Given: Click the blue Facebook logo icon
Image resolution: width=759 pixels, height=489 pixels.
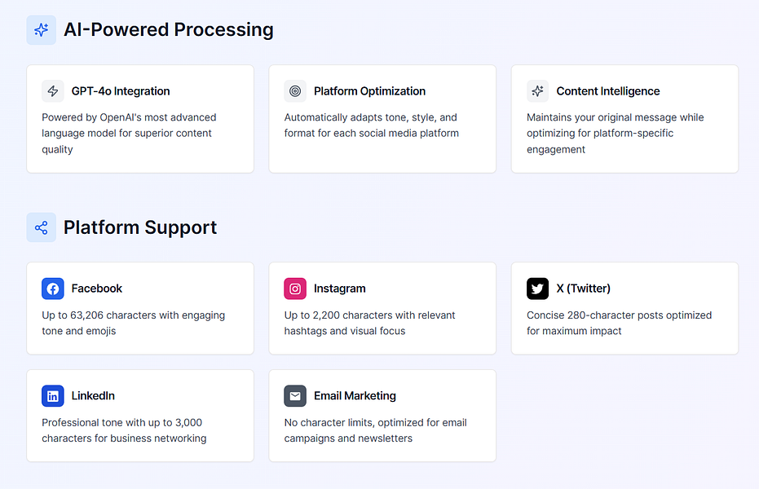Looking at the screenshot, I should click(53, 289).
